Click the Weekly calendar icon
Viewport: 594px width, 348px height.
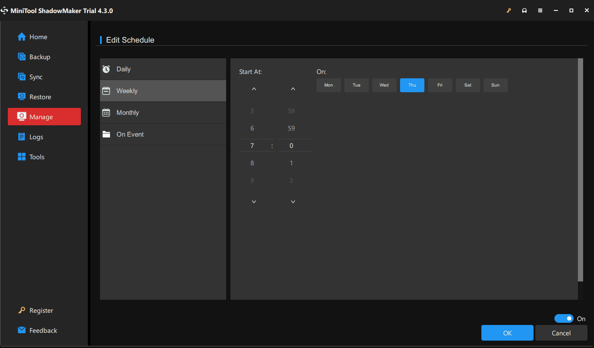(106, 91)
